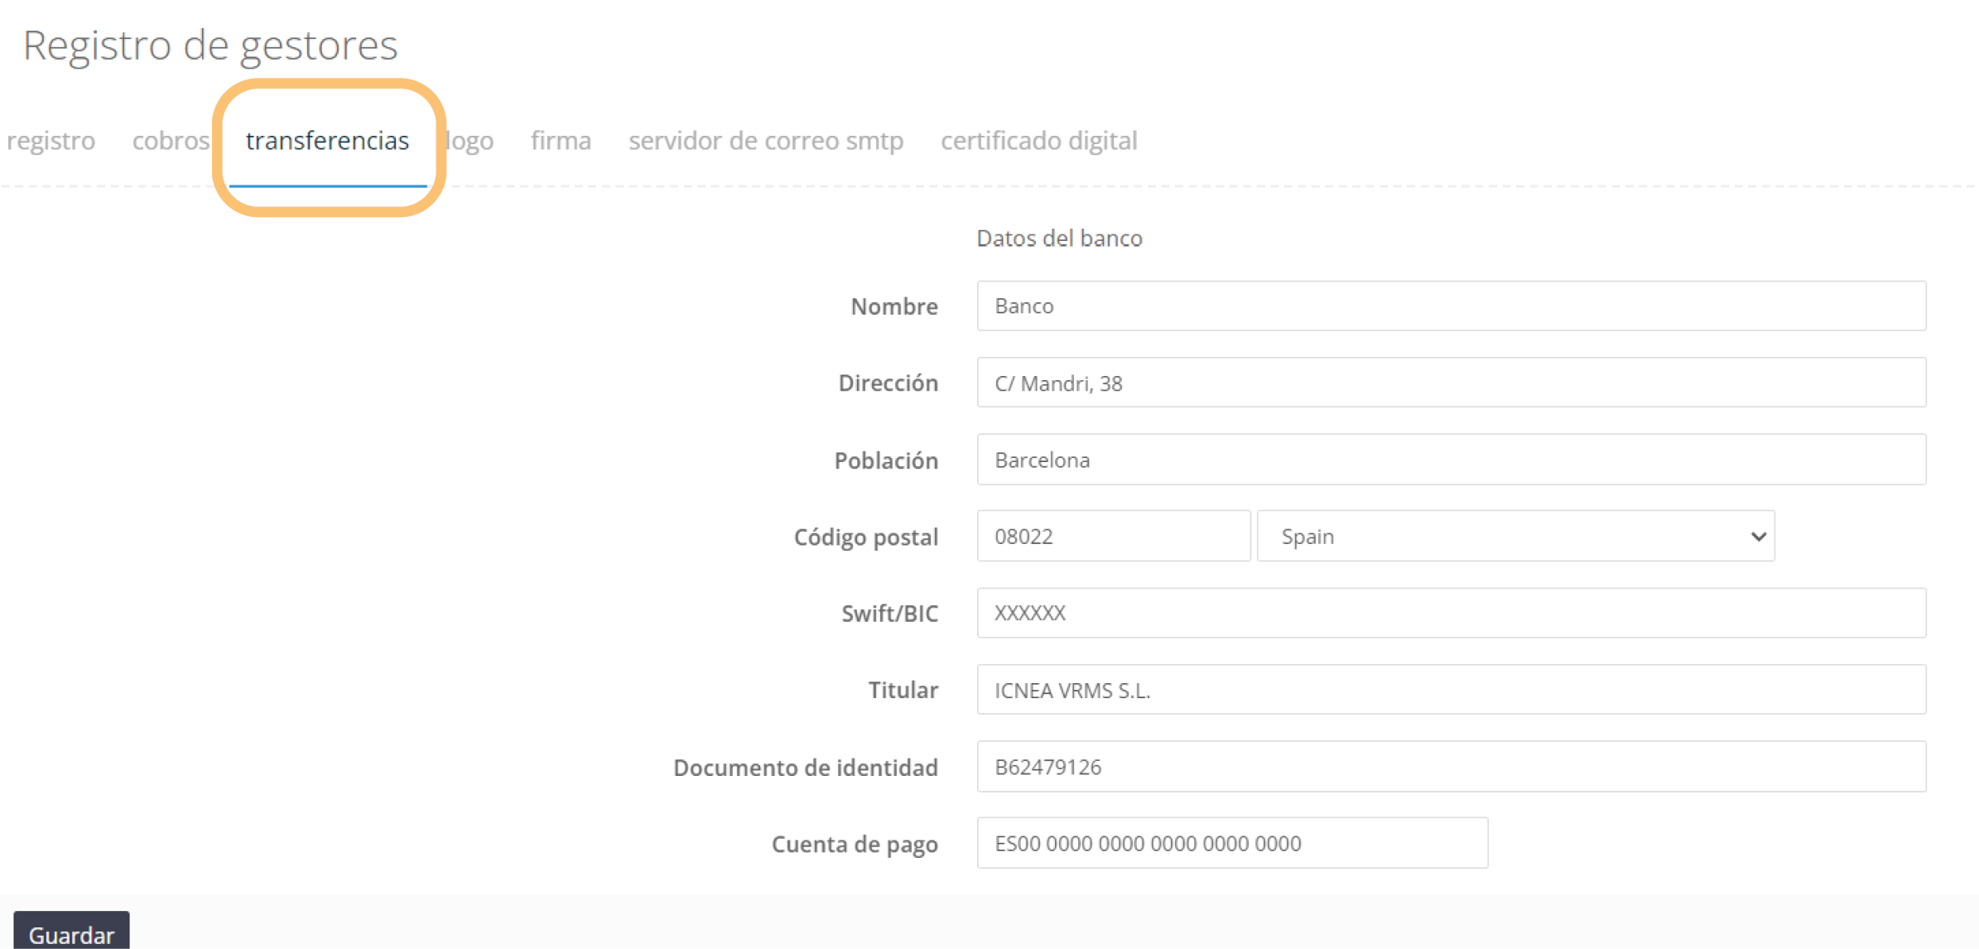
Task: Open the certificado digital tab
Action: [x=1038, y=141]
